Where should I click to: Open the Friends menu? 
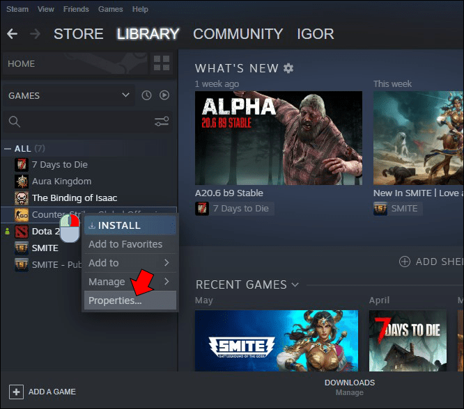(x=76, y=9)
